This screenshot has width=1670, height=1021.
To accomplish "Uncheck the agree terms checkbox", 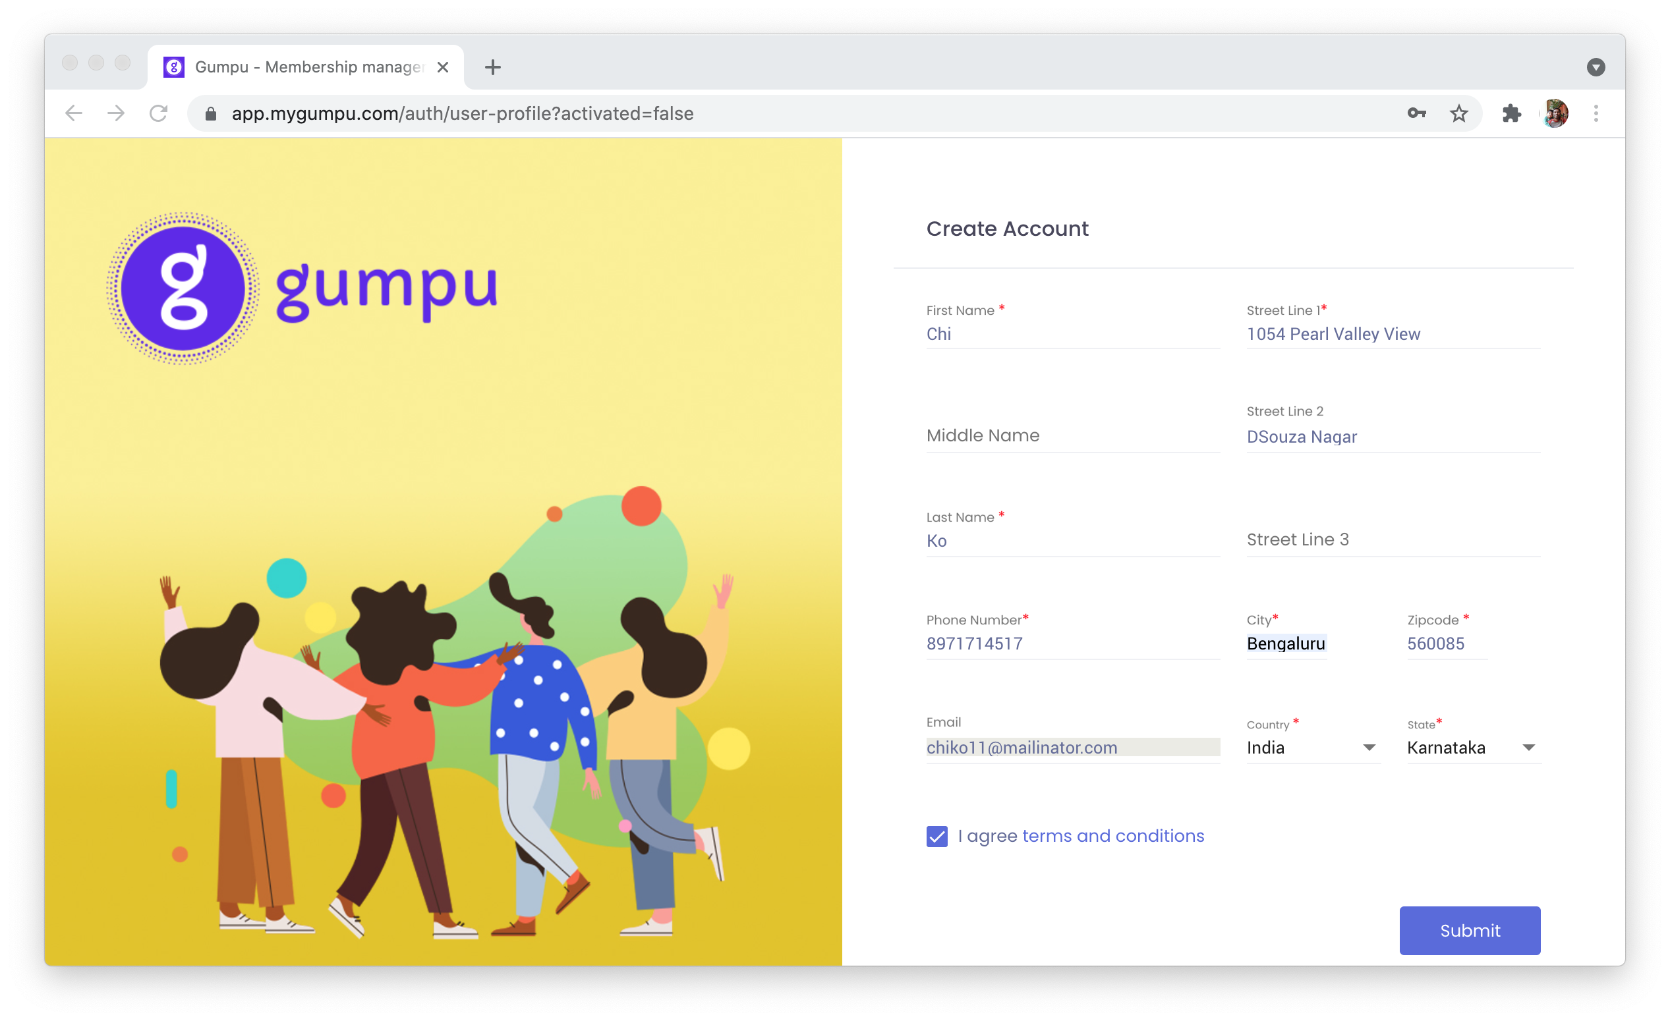I will click(936, 836).
